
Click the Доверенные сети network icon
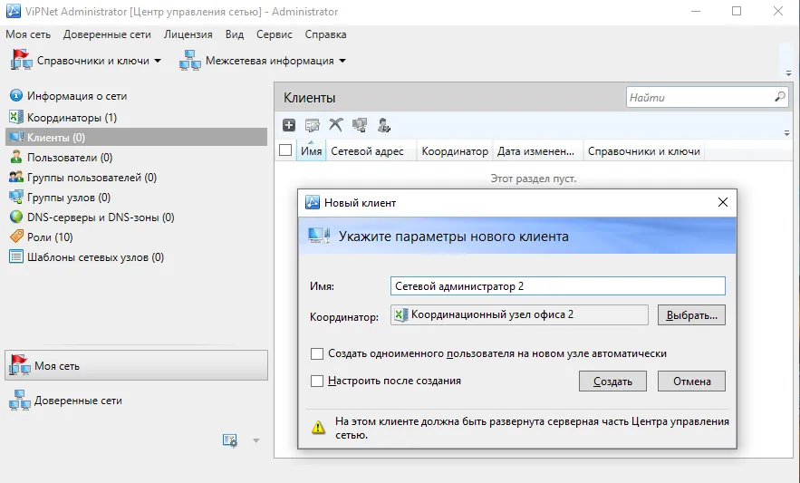coord(19,401)
